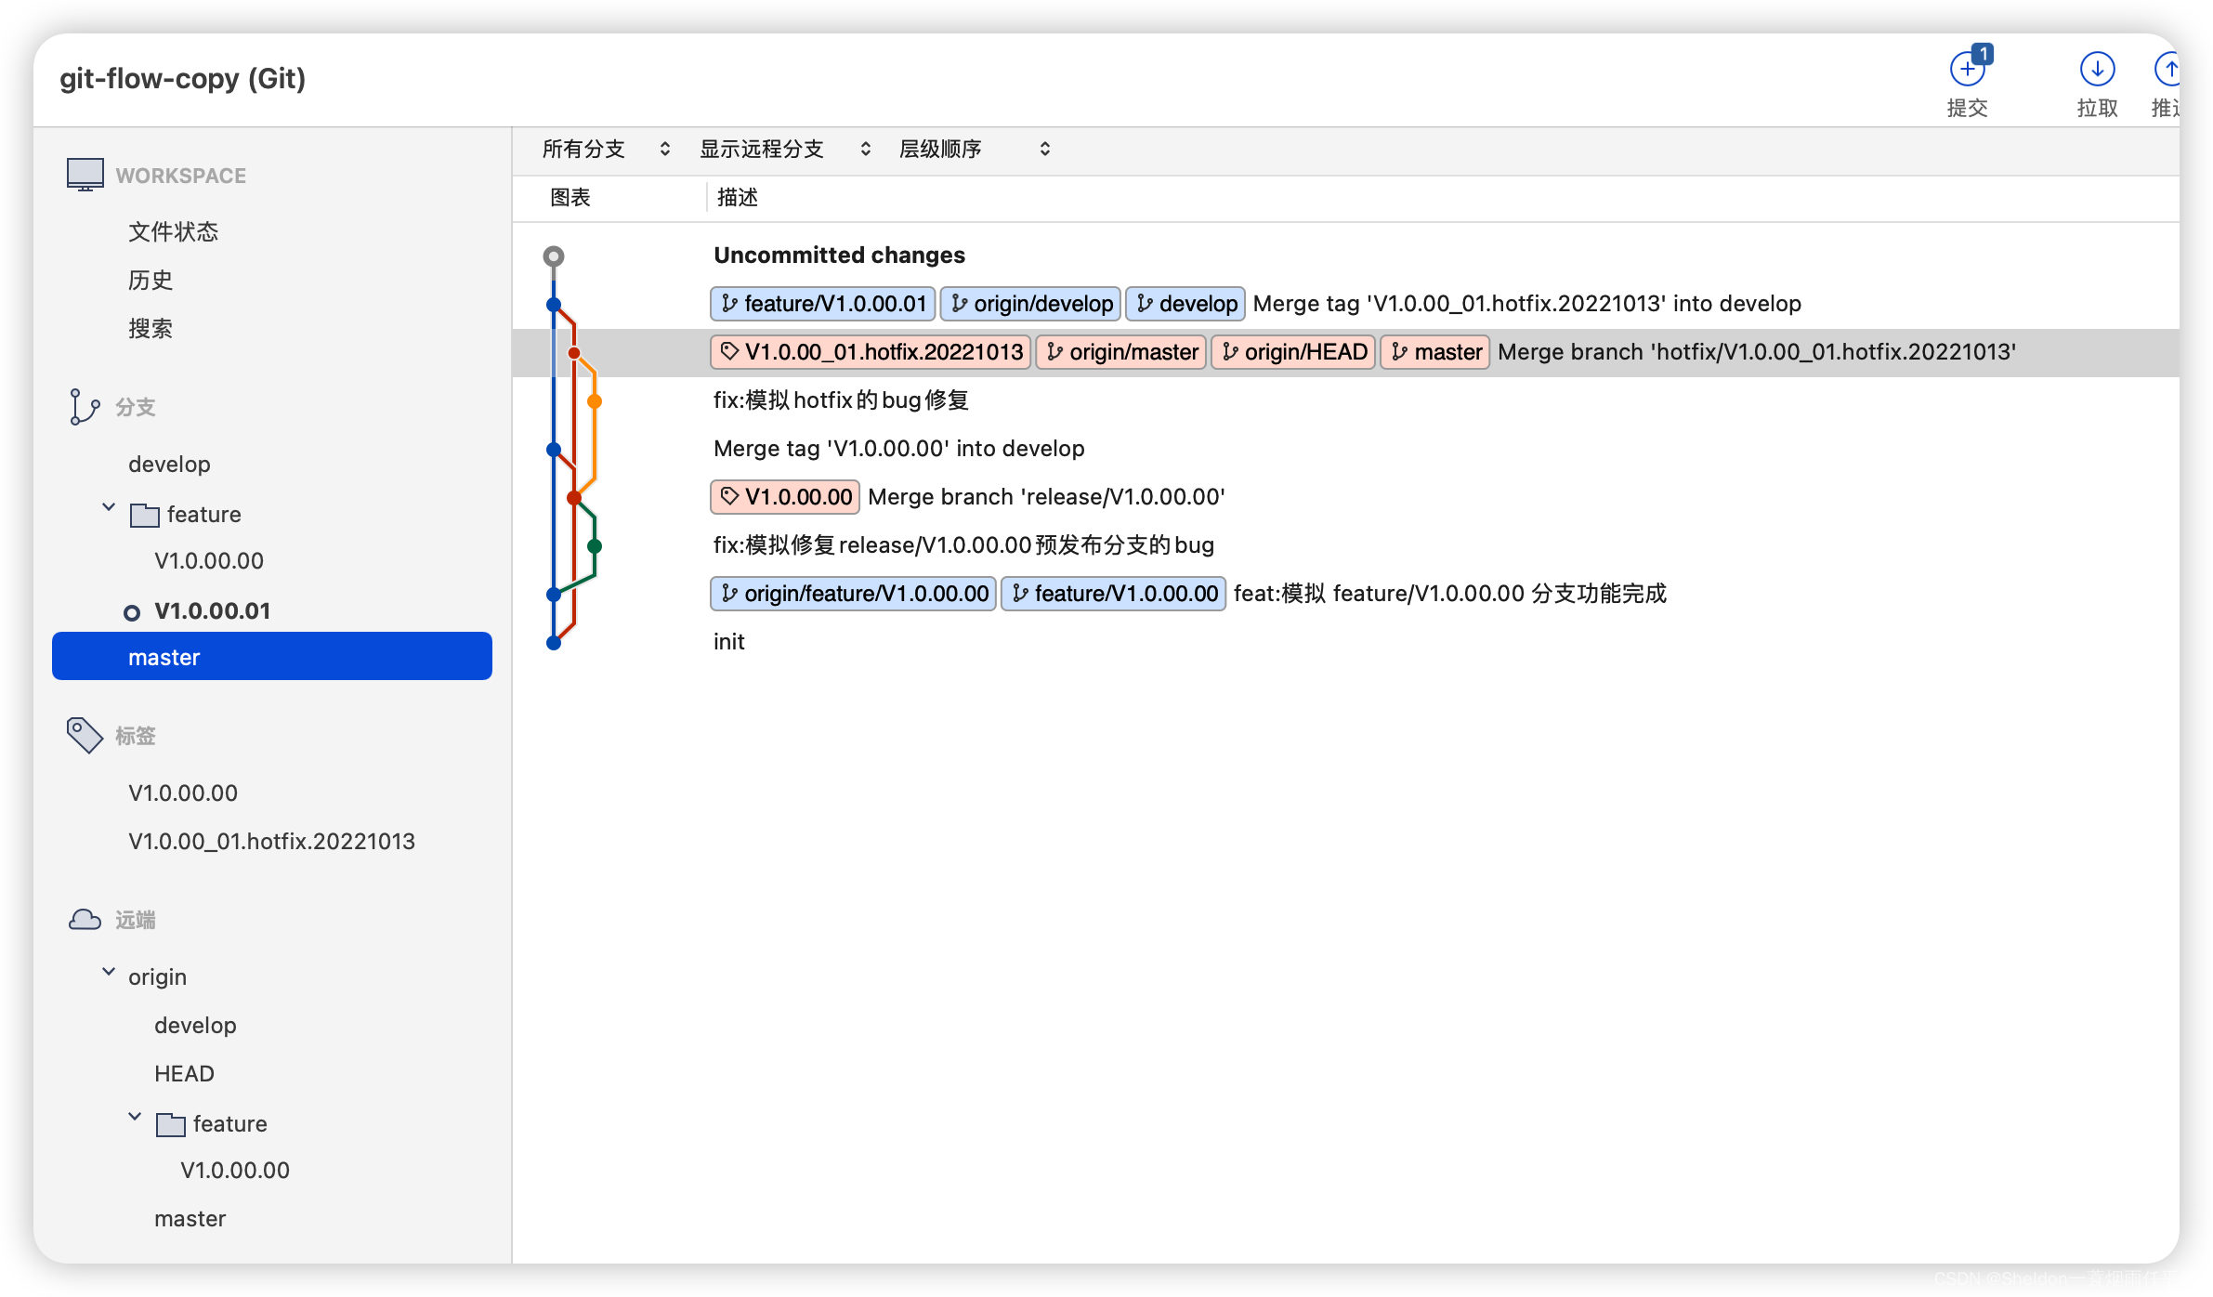The image size is (2213, 1297).
Task: Collapse the origin remote tree
Action: [x=109, y=972]
